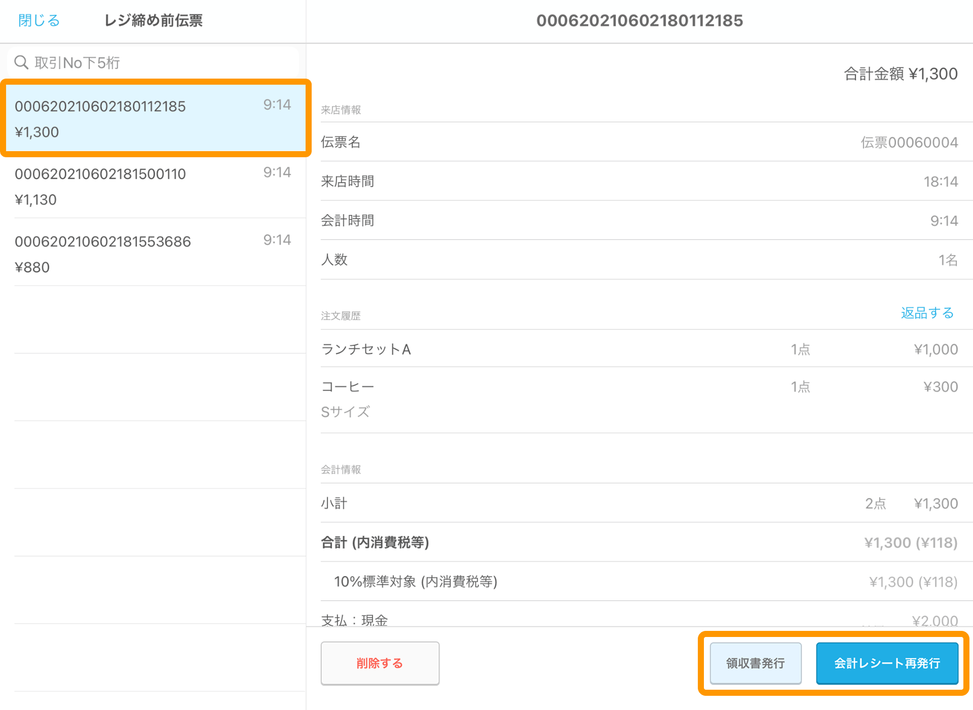The width and height of the screenshot is (973, 710).
Task: Click the 小計 line showing ¥1,300
Action: point(639,503)
